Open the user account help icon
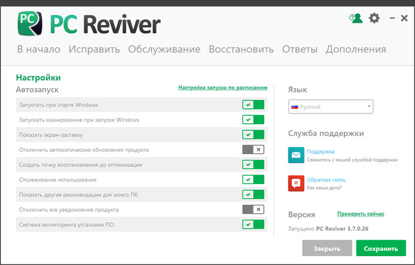 pyautogui.click(x=356, y=18)
